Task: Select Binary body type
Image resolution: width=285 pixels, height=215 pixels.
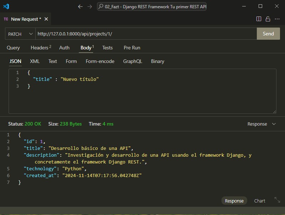Action: (x=158, y=61)
